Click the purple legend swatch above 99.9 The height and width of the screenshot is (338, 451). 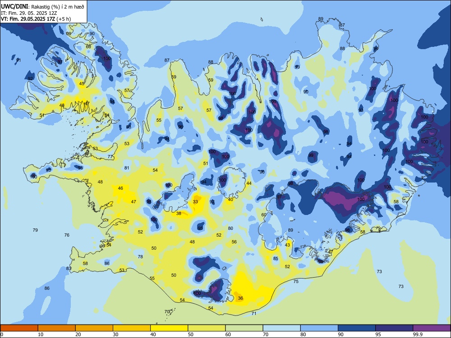coord(432,328)
